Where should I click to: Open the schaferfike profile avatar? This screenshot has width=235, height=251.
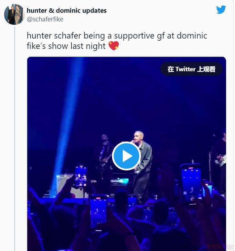(14, 14)
